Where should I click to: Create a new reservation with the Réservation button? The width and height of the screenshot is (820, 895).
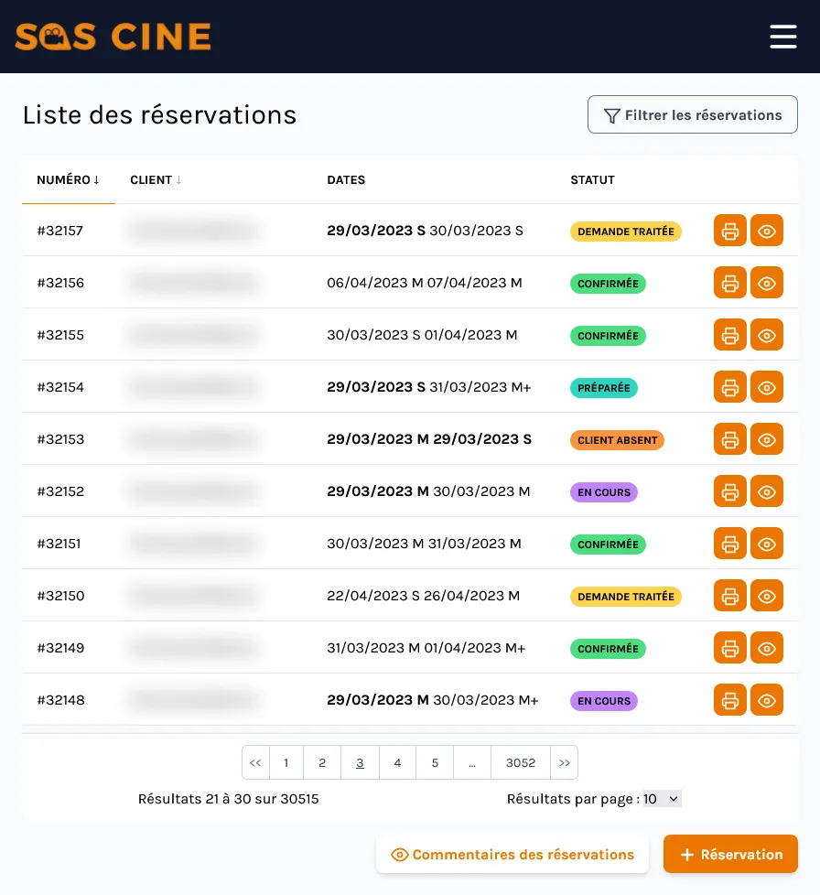tap(730, 854)
